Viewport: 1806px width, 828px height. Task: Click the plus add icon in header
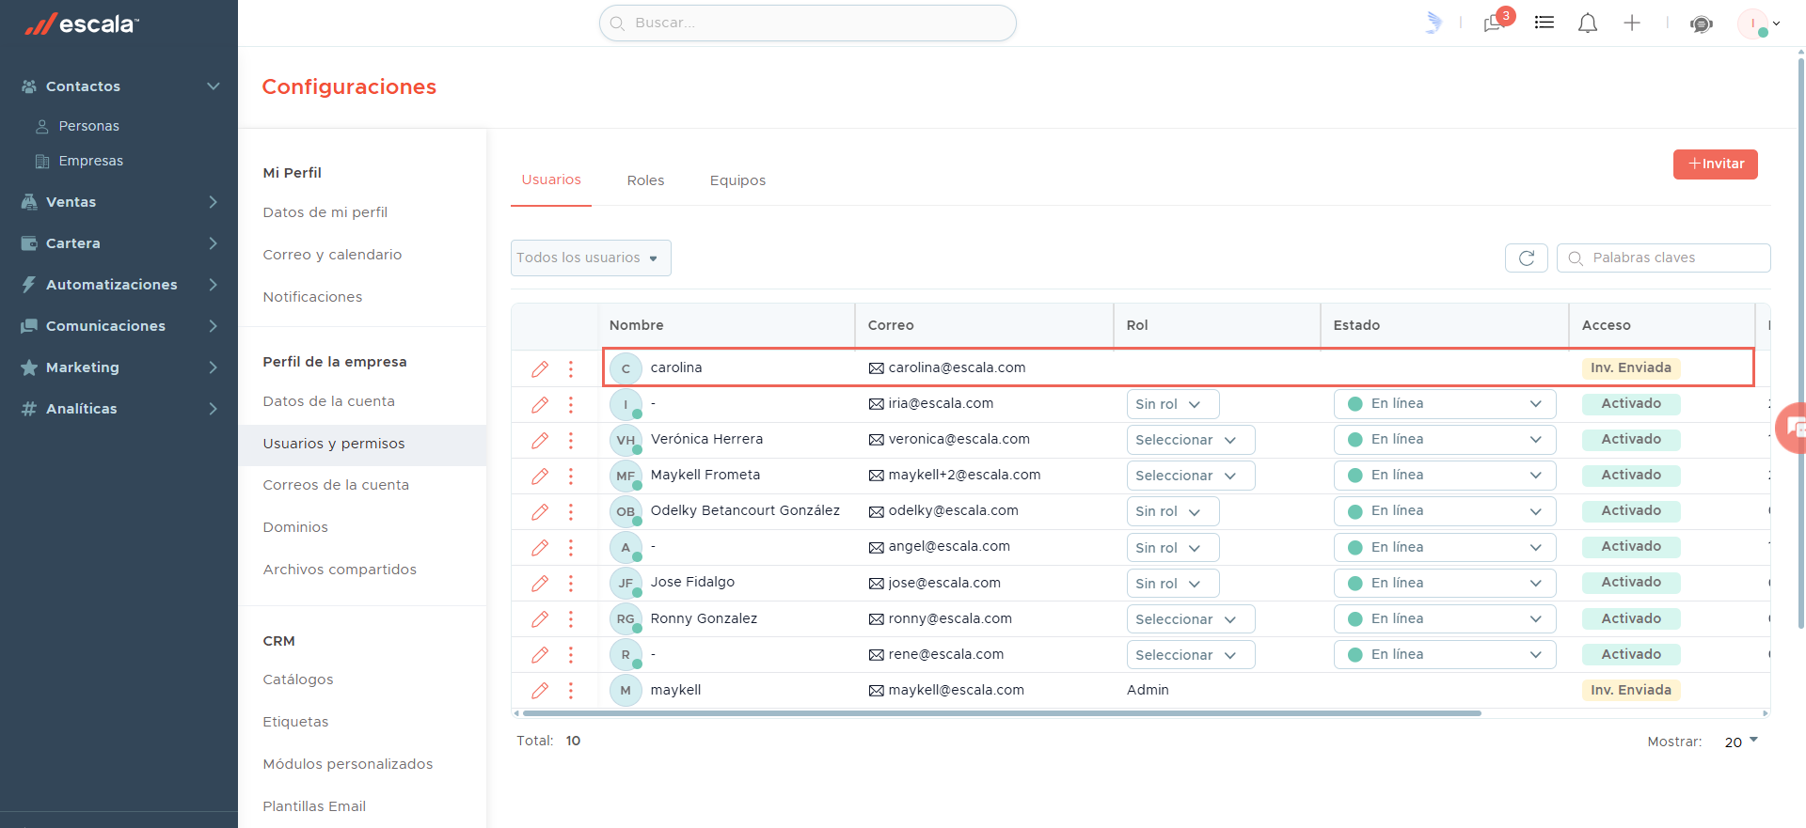(1632, 23)
